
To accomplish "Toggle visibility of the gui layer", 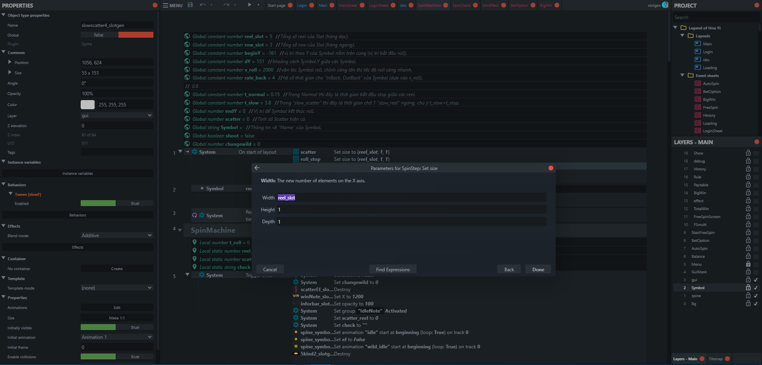I will point(756,280).
